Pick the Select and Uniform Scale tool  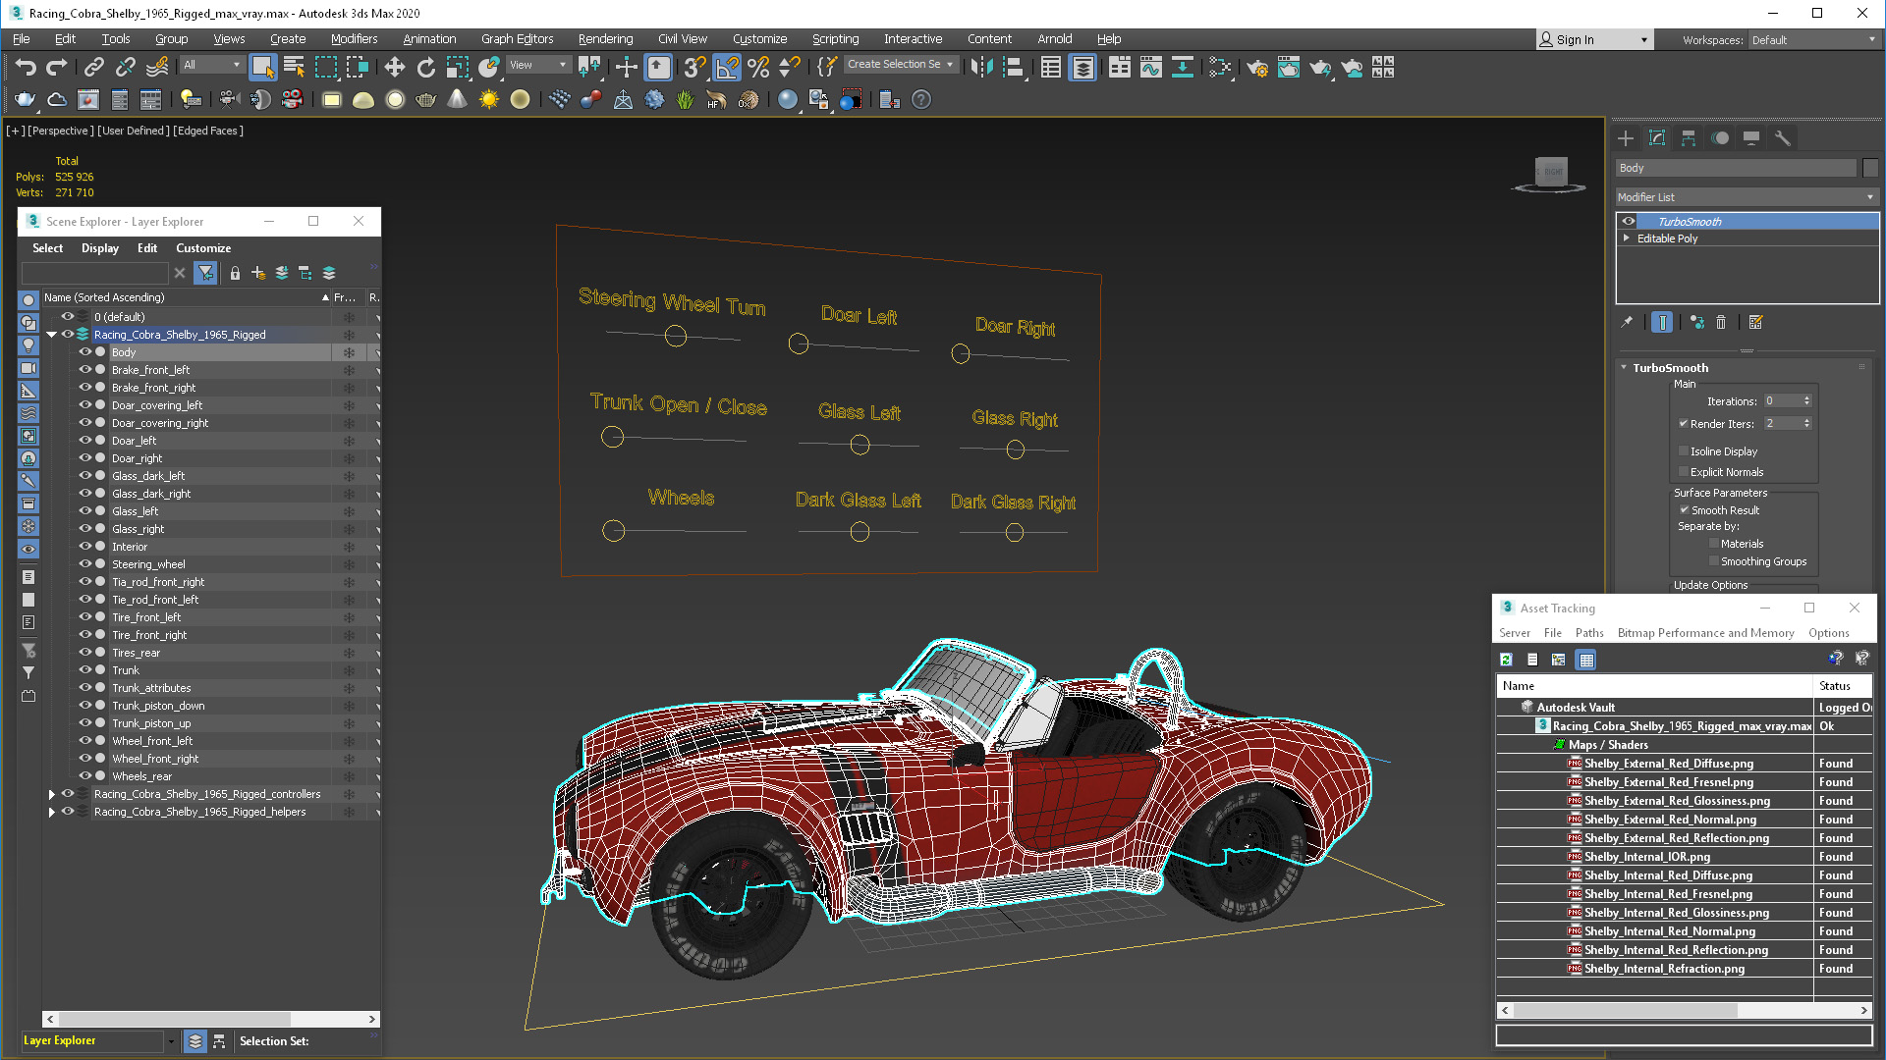click(458, 67)
